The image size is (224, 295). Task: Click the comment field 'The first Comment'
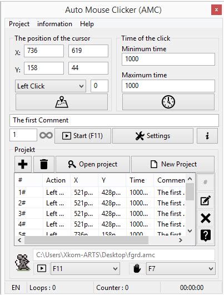(114, 120)
